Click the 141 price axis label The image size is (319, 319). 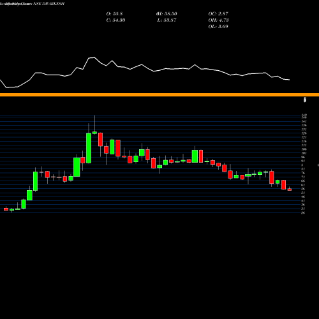pos(304,121)
